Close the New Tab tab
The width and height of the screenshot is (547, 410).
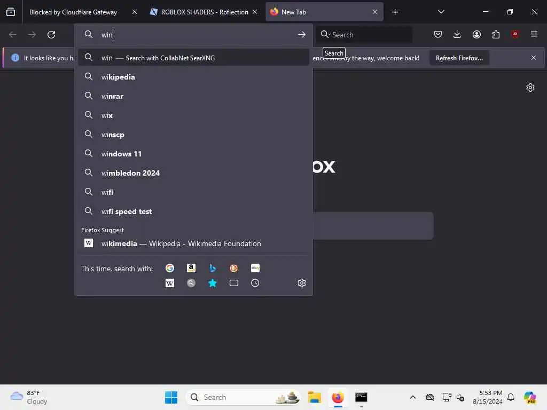tap(374, 12)
